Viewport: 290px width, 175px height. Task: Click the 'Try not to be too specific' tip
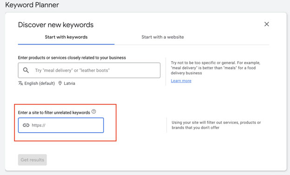[216, 68]
